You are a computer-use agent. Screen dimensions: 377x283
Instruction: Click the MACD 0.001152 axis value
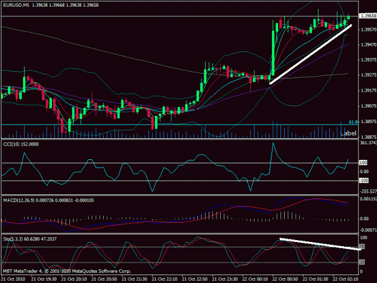pos(369,199)
